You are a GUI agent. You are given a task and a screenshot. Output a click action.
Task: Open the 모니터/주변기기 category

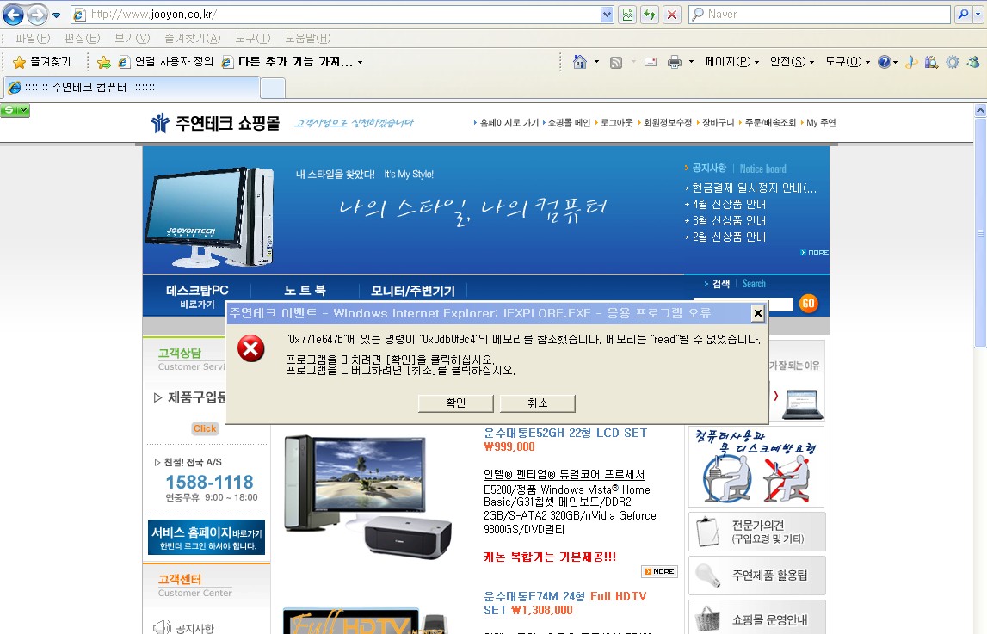(x=412, y=291)
